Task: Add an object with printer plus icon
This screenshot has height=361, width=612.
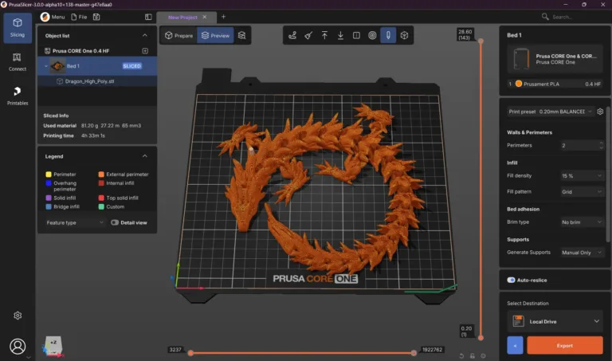Action: tap(145, 51)
